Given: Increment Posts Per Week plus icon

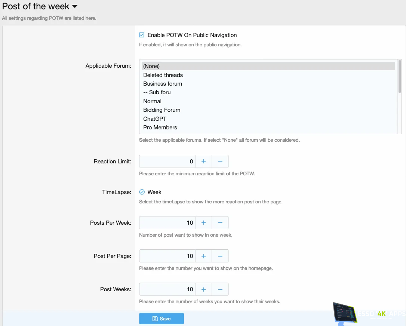Looking at the screenshot, I should click(203, 223).
